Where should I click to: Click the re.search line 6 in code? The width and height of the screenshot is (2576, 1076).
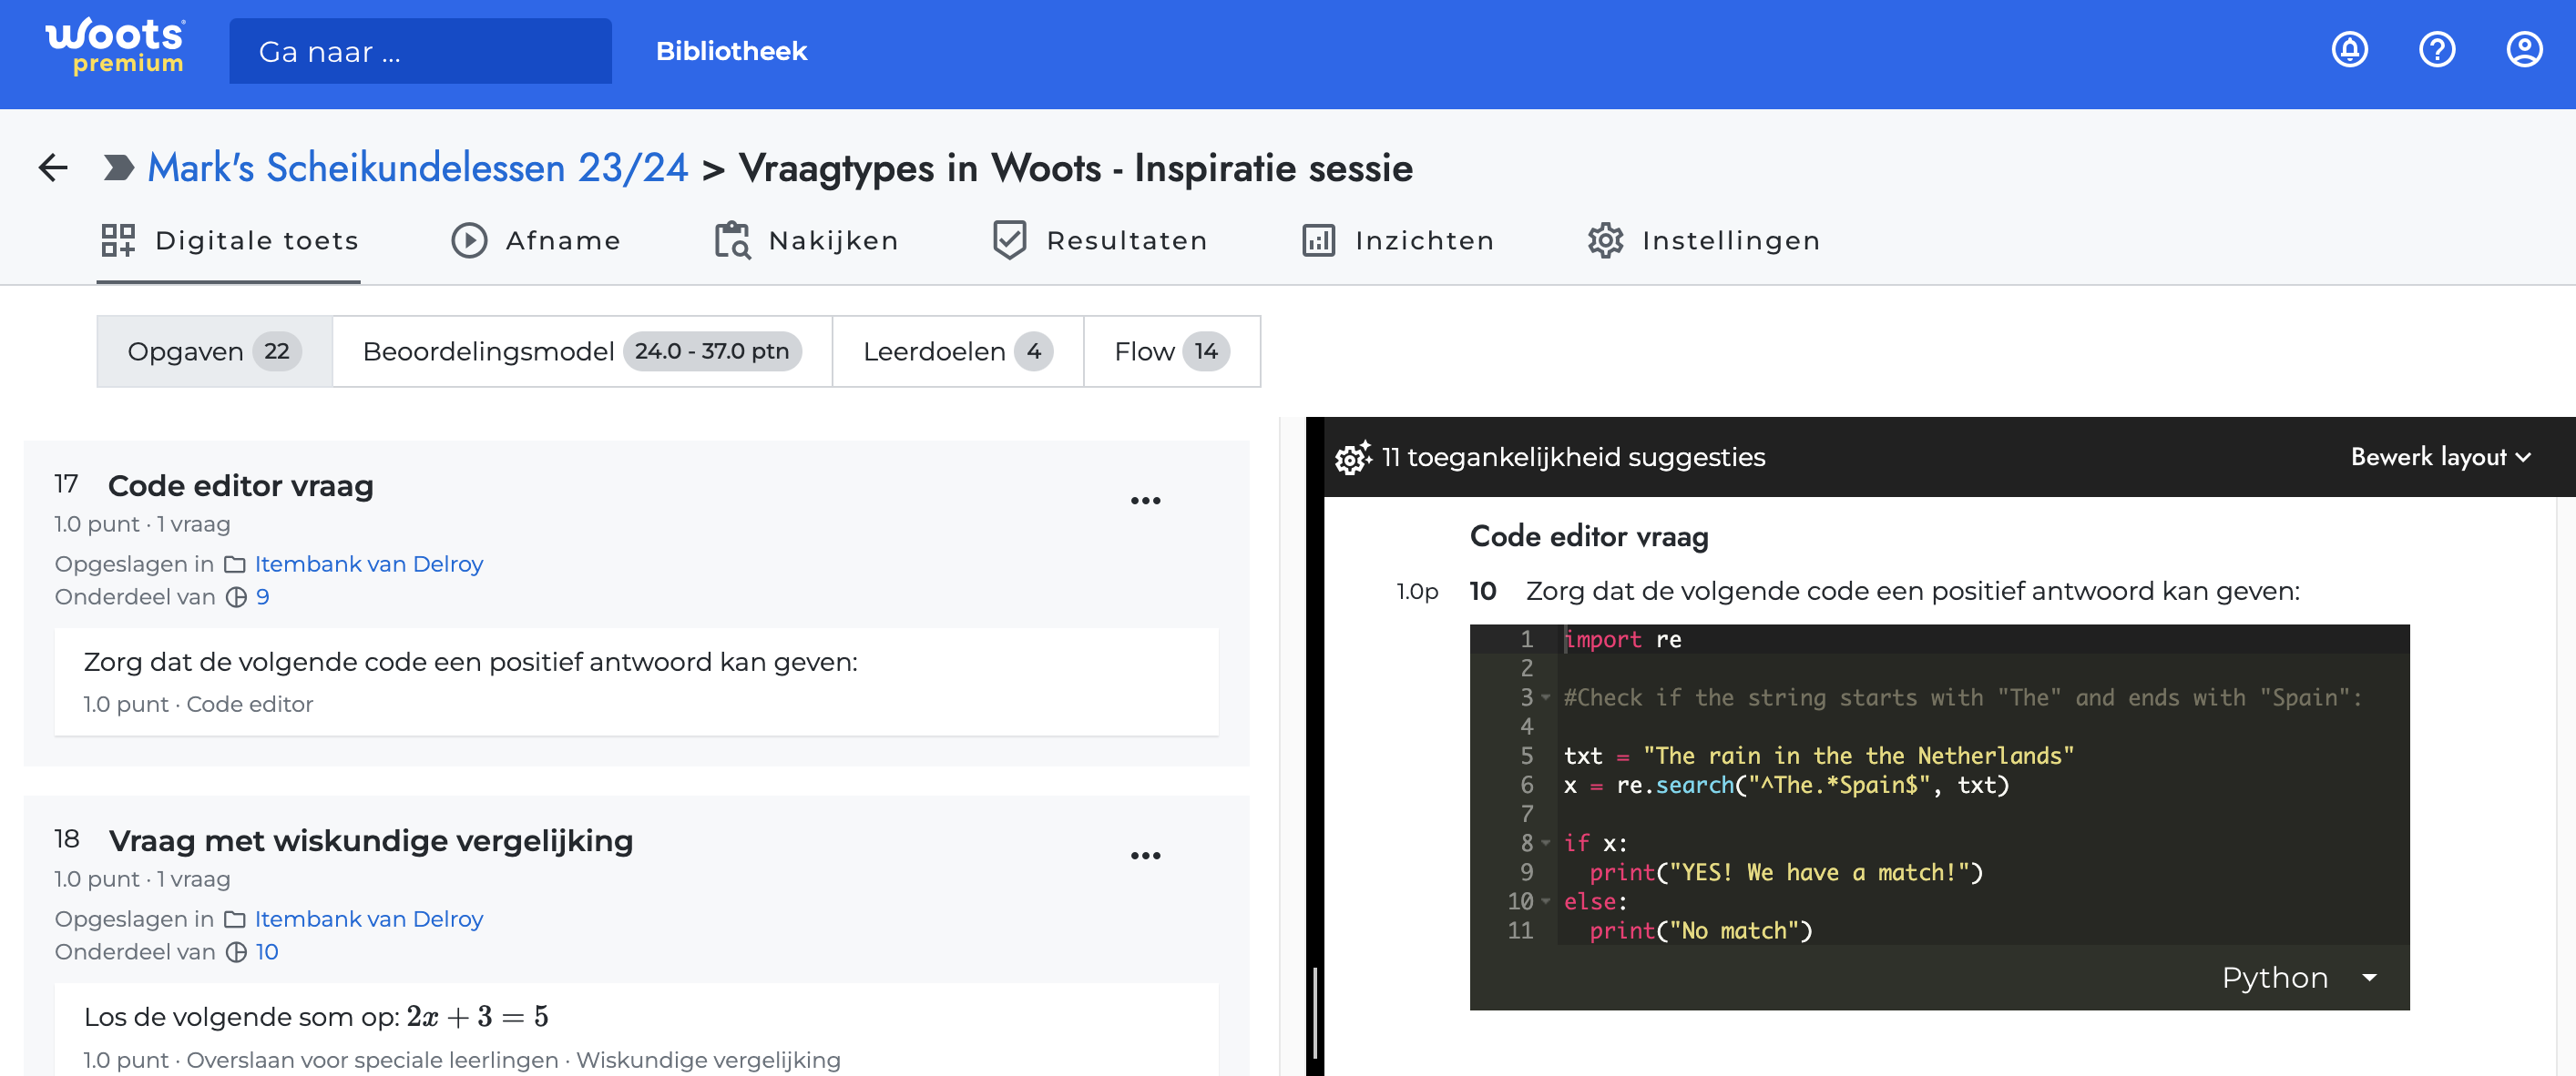1786,786
